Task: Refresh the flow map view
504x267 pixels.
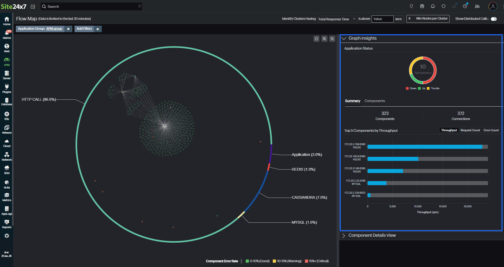Action: coord(316,39)
